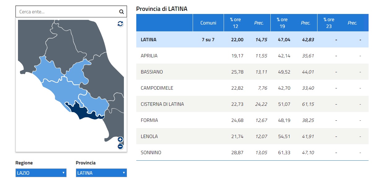Screen dimensions: 385x179
Task: Click the % ore 23 column header
Action: (329, 23)
